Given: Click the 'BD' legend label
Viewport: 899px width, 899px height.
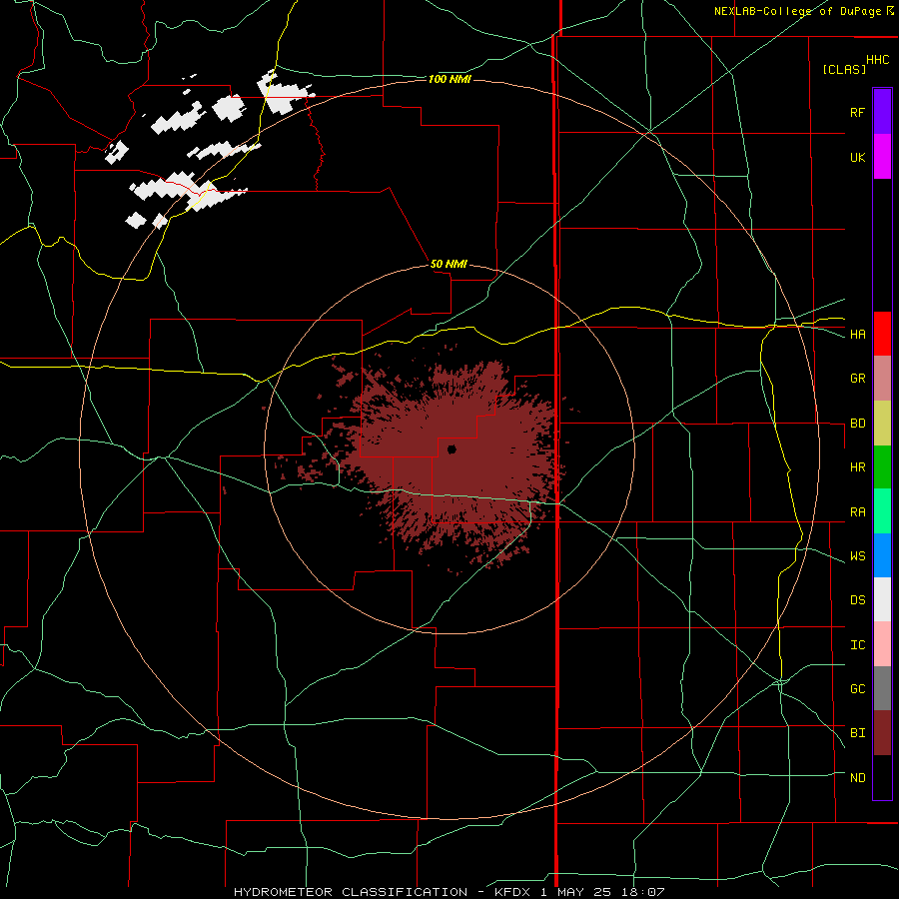Looking at the screenshot, I should tap(857, 424).
